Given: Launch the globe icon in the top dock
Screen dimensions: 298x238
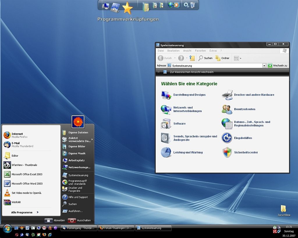Looking at the screenshot, I should (171, 5).
